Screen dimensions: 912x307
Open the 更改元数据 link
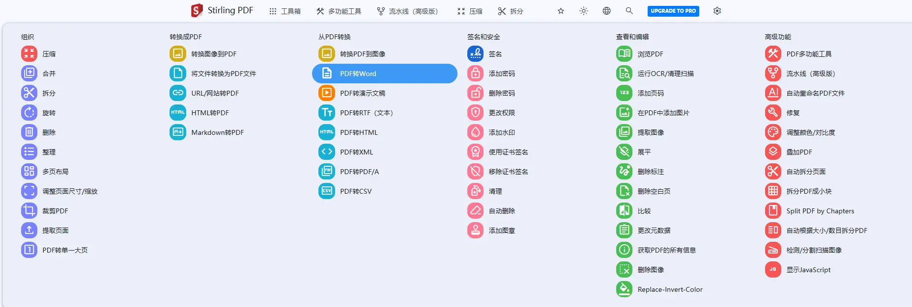654,230
